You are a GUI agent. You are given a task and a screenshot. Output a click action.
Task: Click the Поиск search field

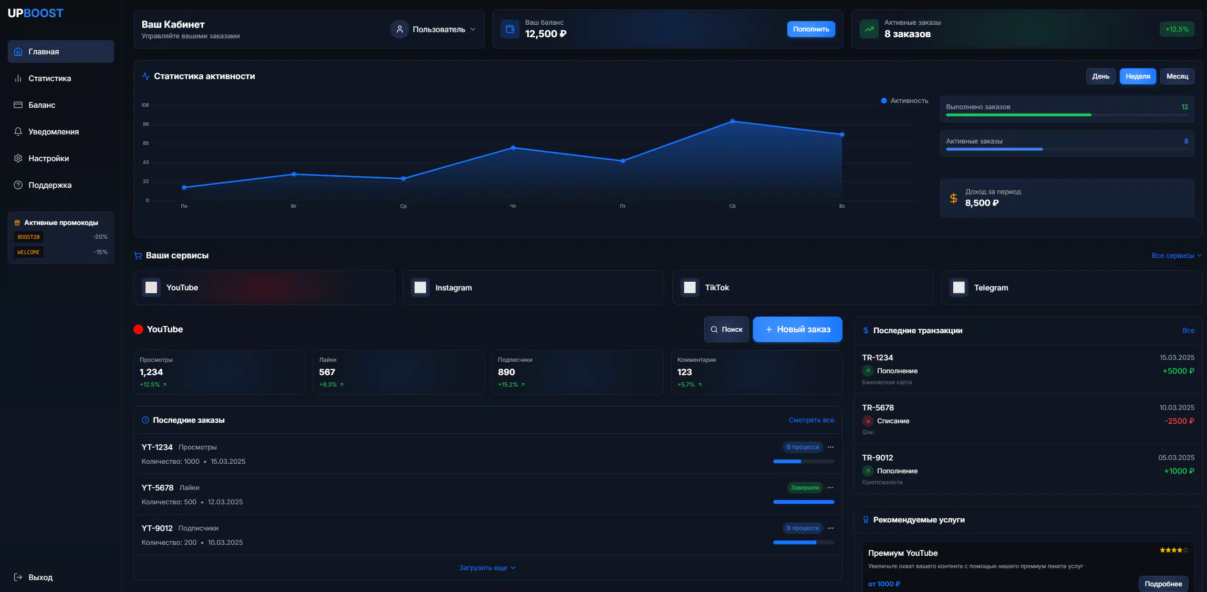pos(726,329)
